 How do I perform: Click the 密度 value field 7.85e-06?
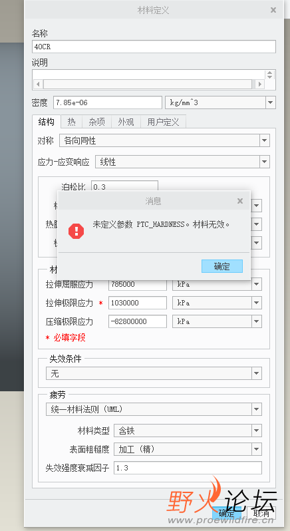point(108,102)
